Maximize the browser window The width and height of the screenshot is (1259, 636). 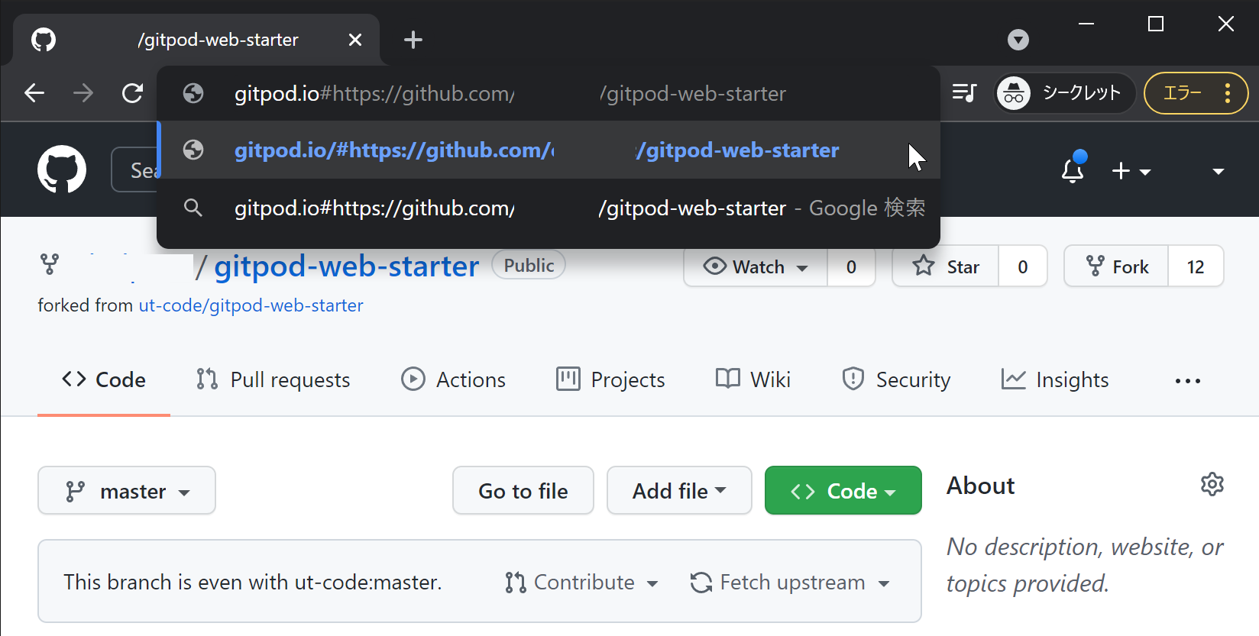pyautogui.click(x=1156, y=24)
